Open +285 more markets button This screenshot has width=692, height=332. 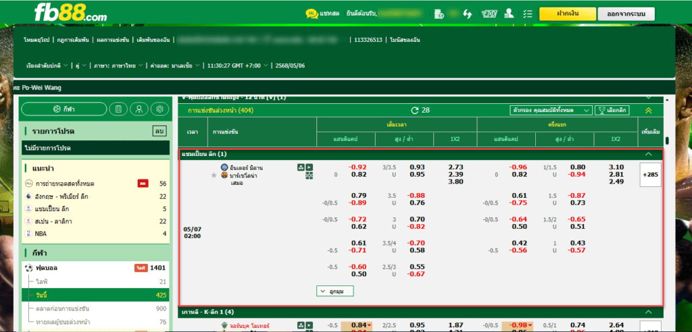point(651,175)
